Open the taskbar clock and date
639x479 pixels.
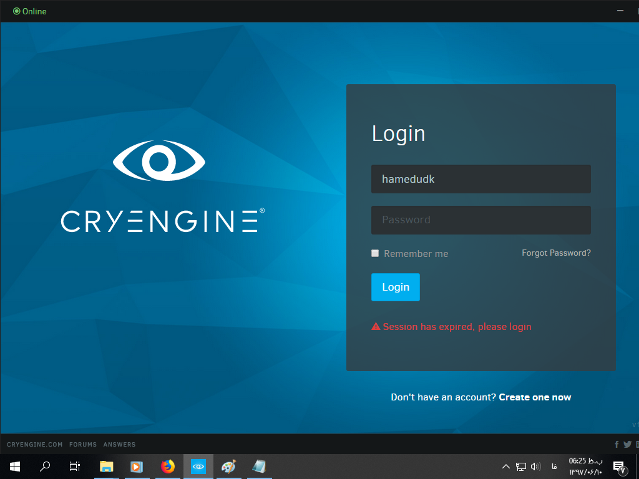[585, 467]
